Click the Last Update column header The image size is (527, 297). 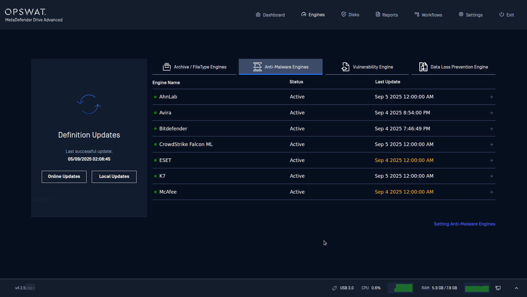point(387,82)
